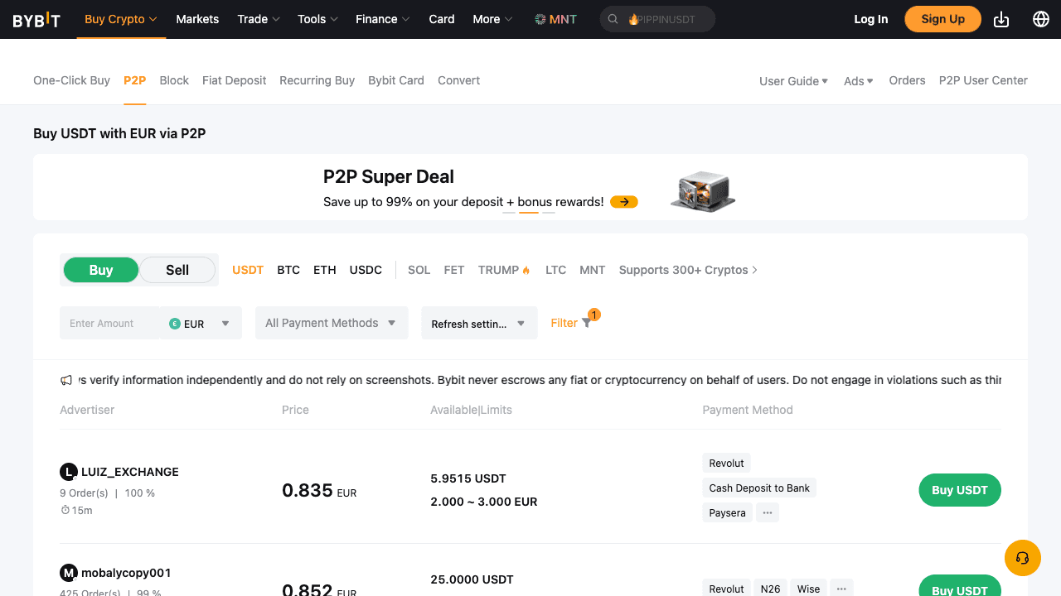Click the P2P Super Deal arrow button
The image size is (1061, 596).
tap(624, 201)
